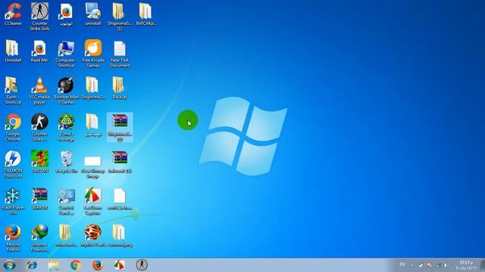Open the Control Panel desktop shortcut
This screenshot has height=272, width=485.
[66, 201]
